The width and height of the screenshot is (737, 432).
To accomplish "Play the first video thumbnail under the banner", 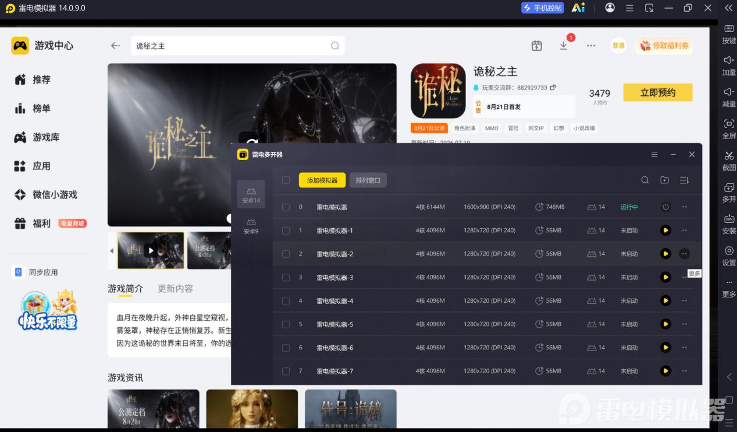I will tap(151, 250).
